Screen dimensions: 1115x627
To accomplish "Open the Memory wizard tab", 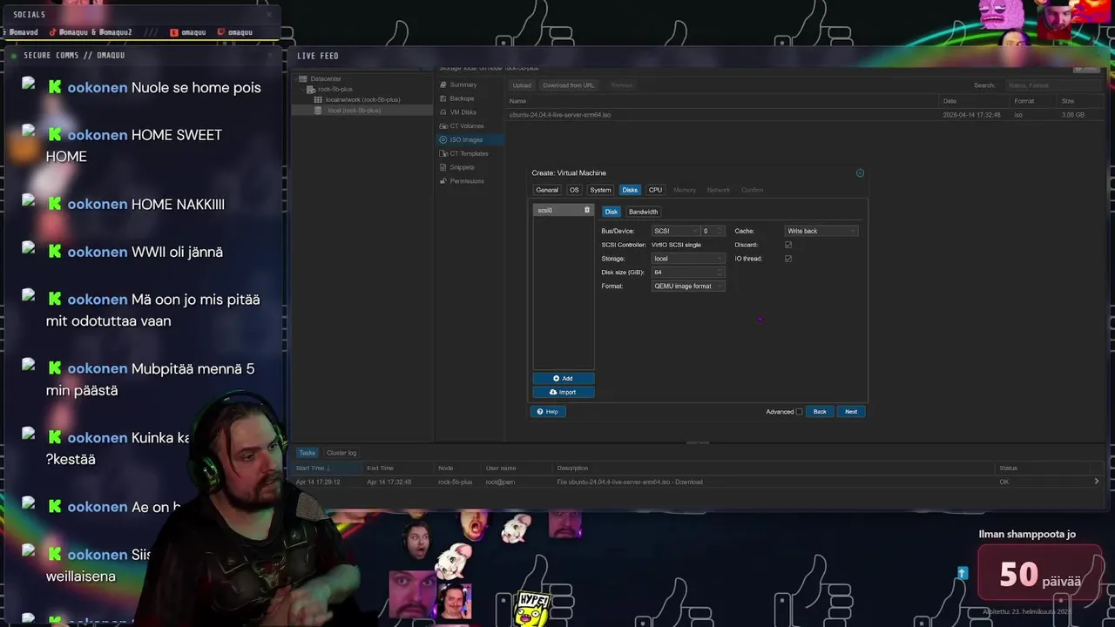I will tap(685, 190).
